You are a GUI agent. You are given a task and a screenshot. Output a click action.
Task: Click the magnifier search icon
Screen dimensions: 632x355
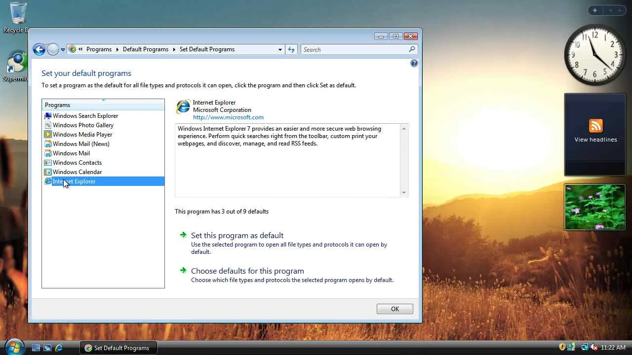pos(412,49)
